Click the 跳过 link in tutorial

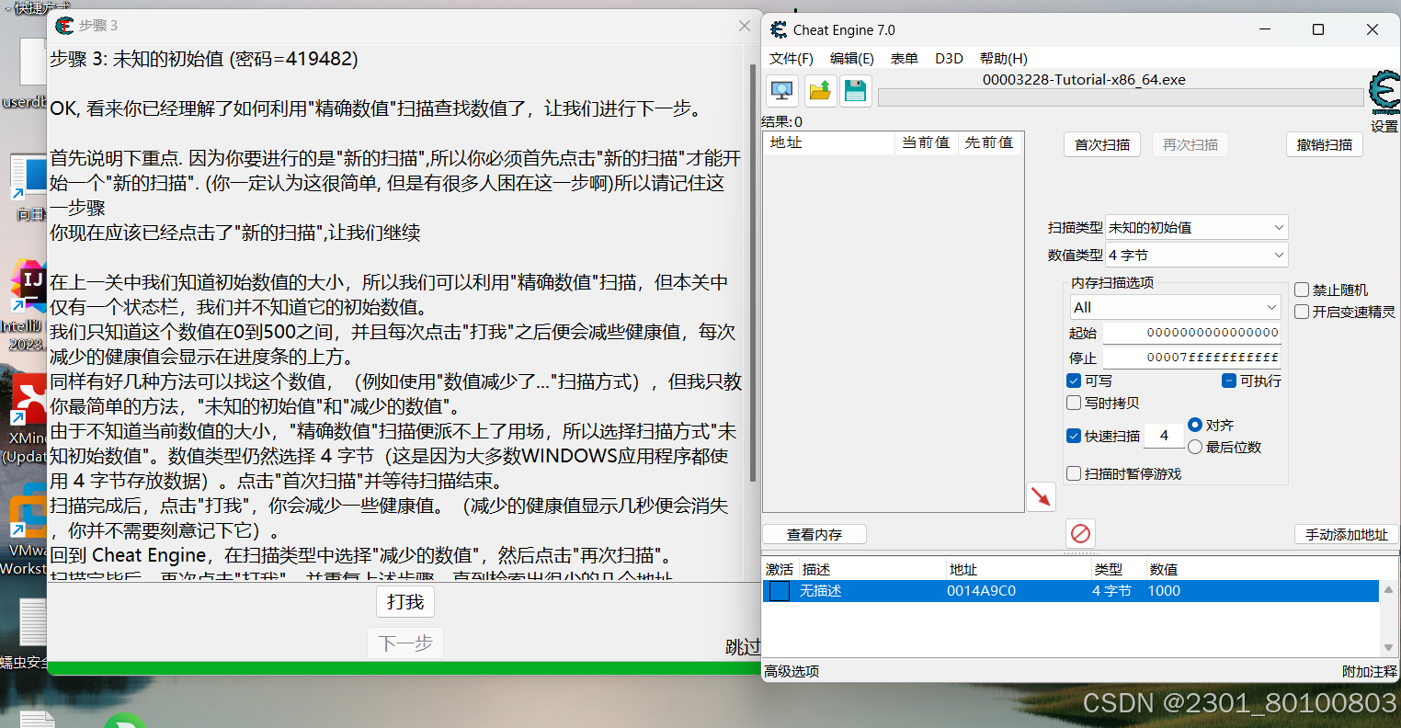744,647
